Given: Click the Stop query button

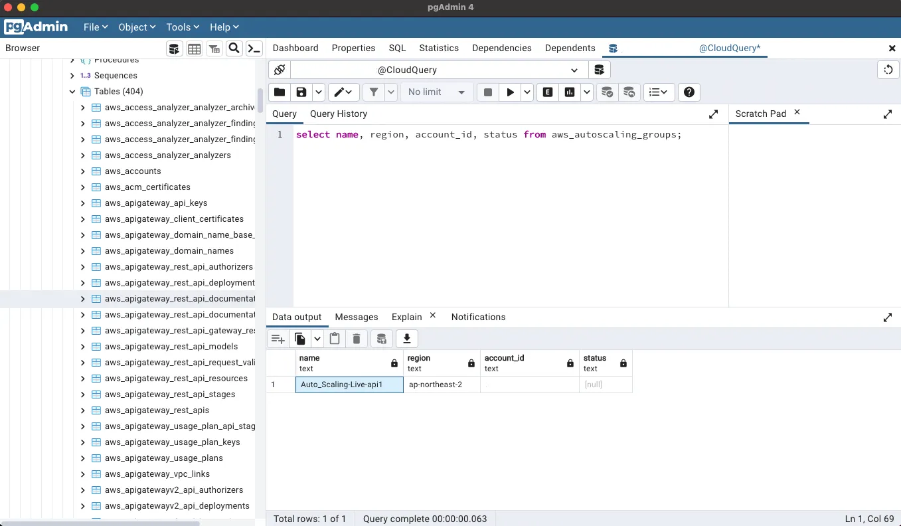Looking at the screenshot, I should coord(488,92).
